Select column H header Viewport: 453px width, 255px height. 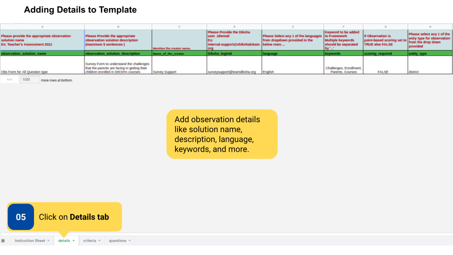coord(430,26)
